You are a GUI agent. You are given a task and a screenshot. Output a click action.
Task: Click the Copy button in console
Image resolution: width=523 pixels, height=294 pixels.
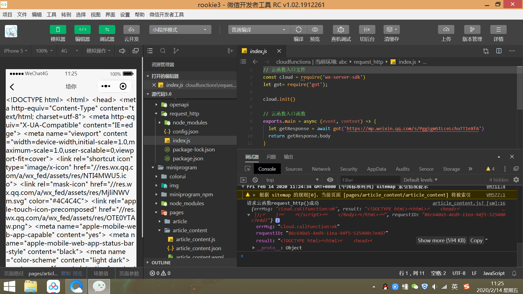point(476,241)
